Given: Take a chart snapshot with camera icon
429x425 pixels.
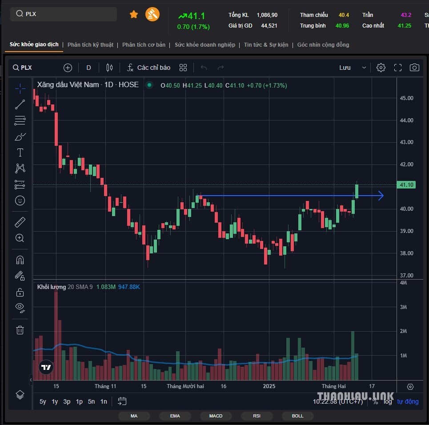Looking at the screenshot, I should (x=414, y=68).
